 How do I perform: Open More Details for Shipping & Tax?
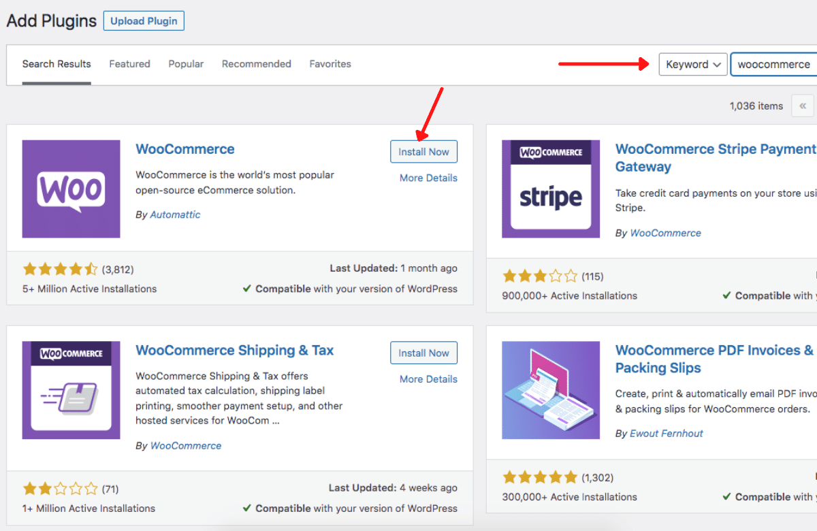coord(428,379)
